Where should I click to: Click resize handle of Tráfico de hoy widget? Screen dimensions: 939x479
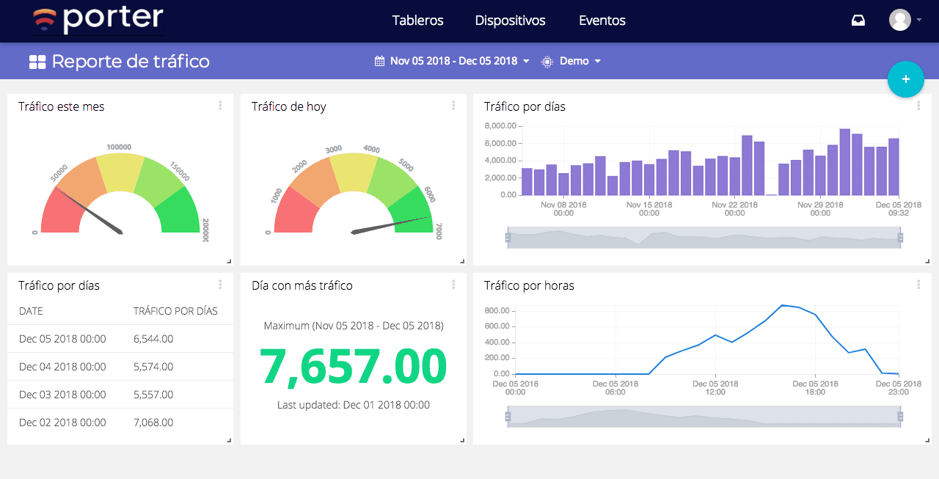pyautogui.click(x=461, y=261)
